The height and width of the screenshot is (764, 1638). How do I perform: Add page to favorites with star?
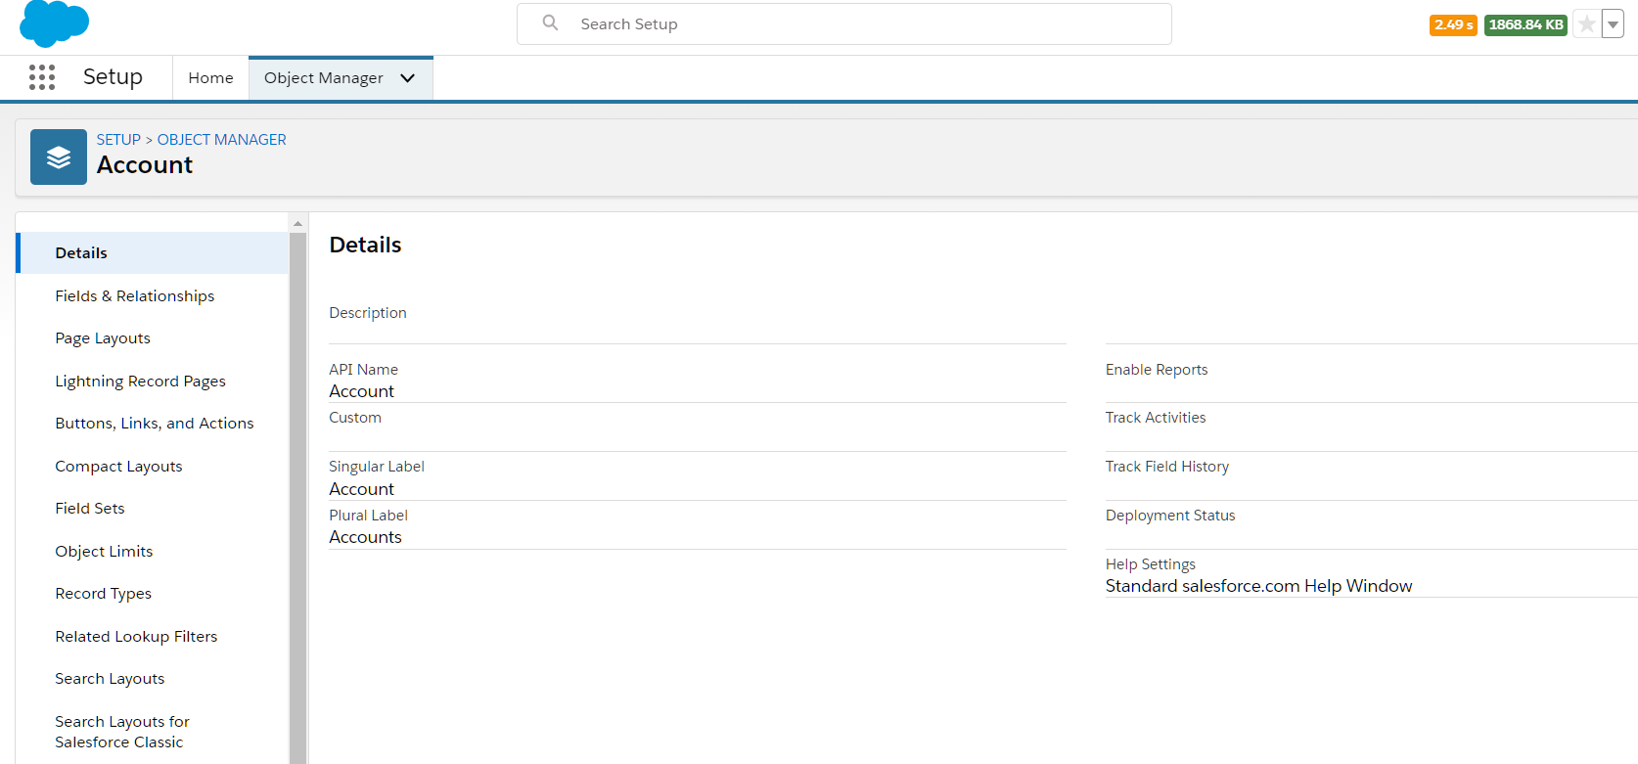coord(1587,24)
